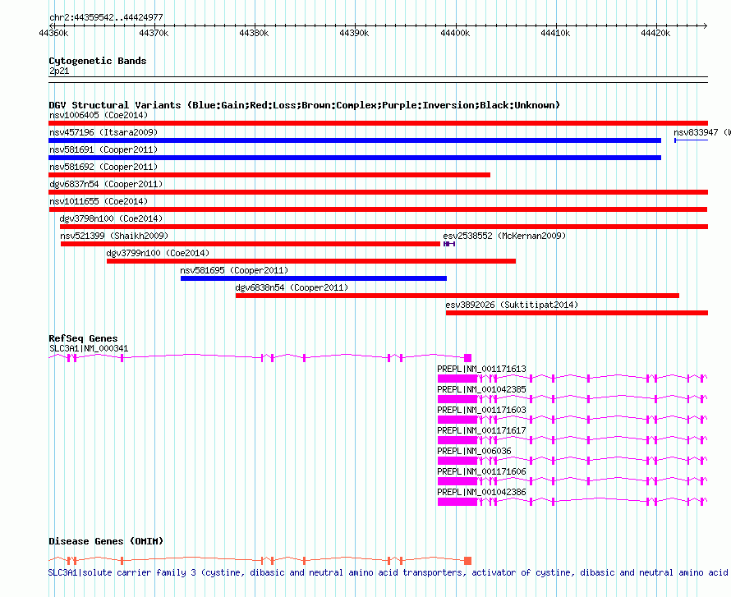Click the 44420k ruler tick label
The height and width of the screenshot is (597, 731).
(655, 34)
